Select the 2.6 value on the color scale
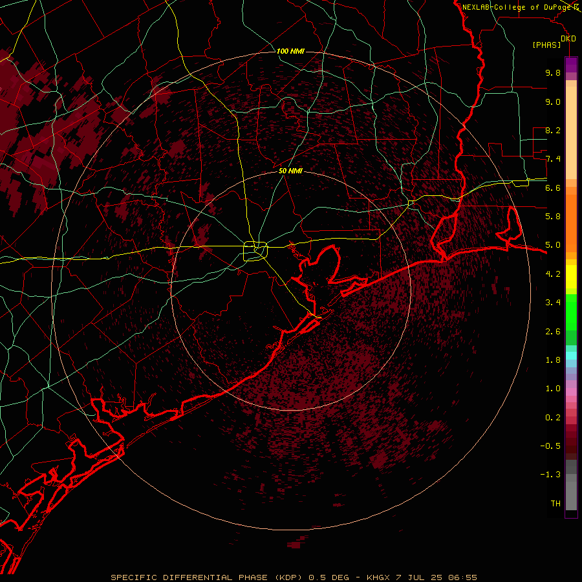Viewport: 582px width, 582px height. click(553, 332)
